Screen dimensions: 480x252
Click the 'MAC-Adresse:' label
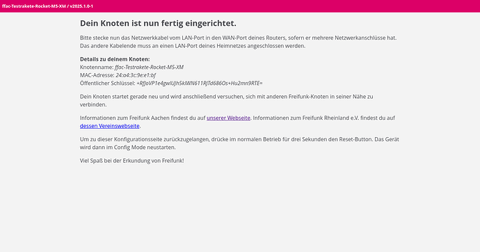[x=97, y=75]
